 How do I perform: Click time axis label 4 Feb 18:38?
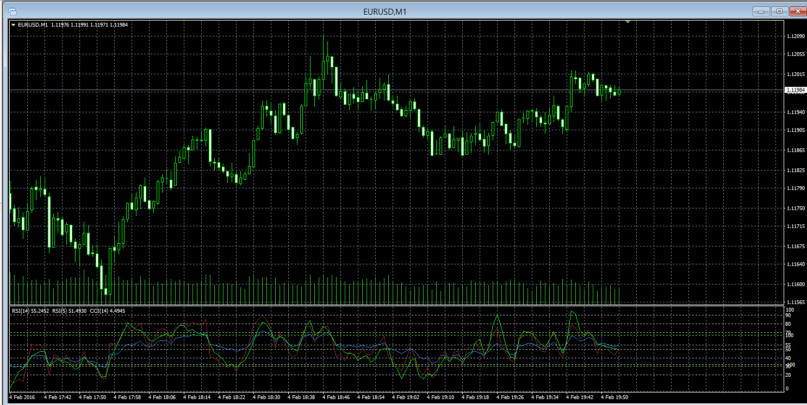pos(302,398)
